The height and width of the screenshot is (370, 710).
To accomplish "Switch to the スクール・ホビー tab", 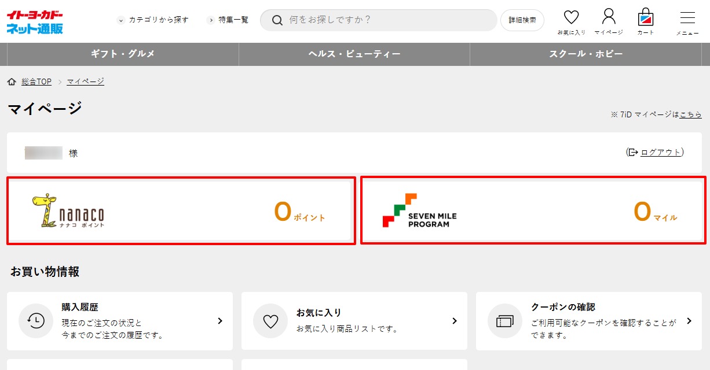I will point(585,54).
